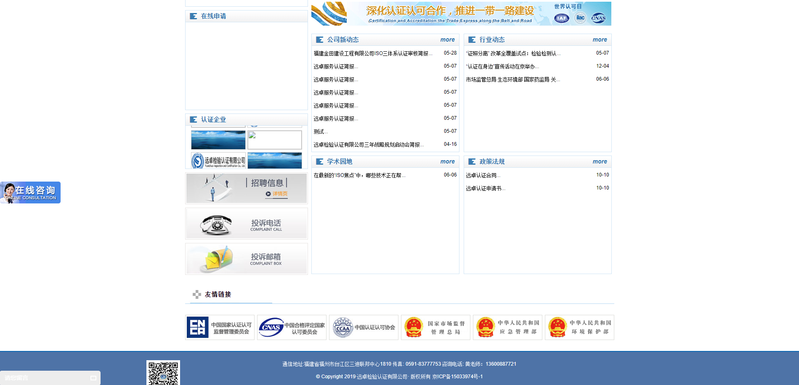The image size is (799, 385).
Task: Click the online consultation floating widget
Action: click(x=30, y=192)
